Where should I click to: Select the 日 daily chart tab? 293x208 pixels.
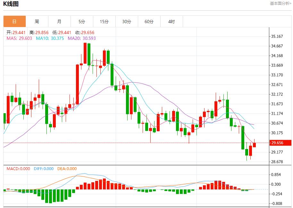coord(14,22)
